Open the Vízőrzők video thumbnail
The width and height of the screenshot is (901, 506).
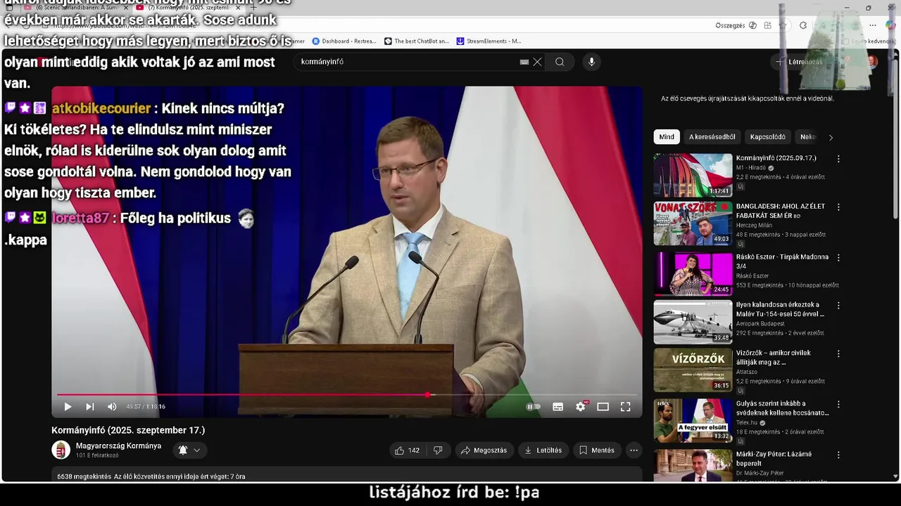coord(693,370)
